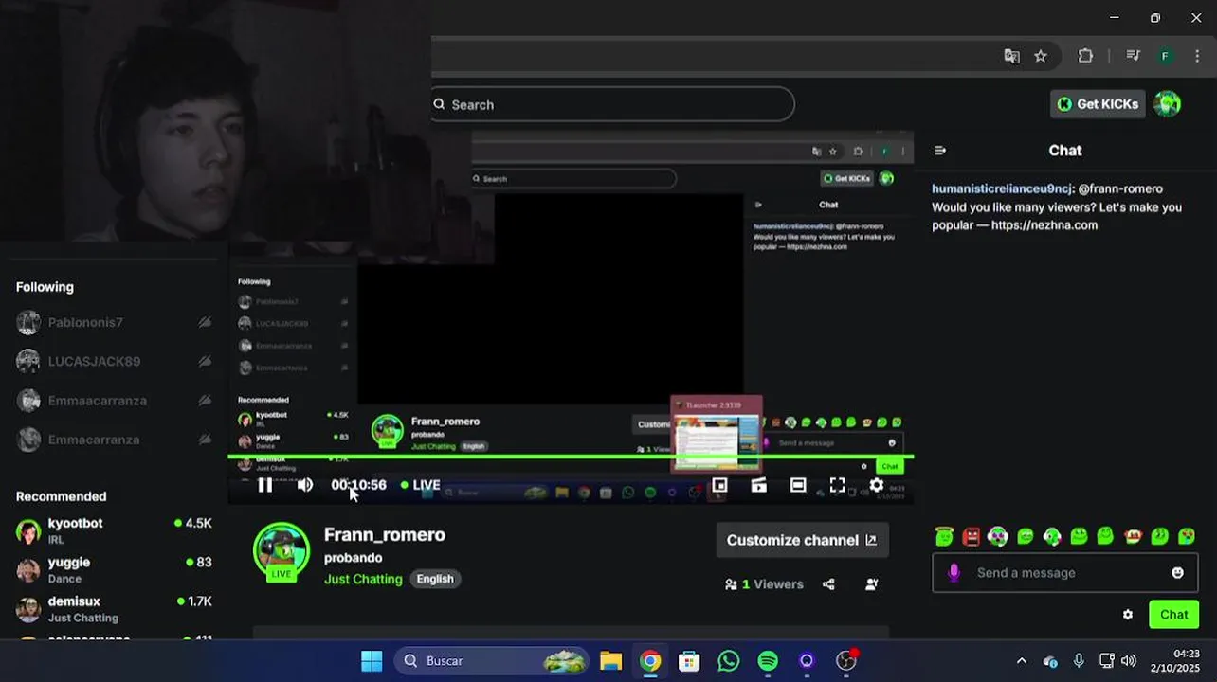
Task: Click Get KICKs button
Action: pos(1098,104)
